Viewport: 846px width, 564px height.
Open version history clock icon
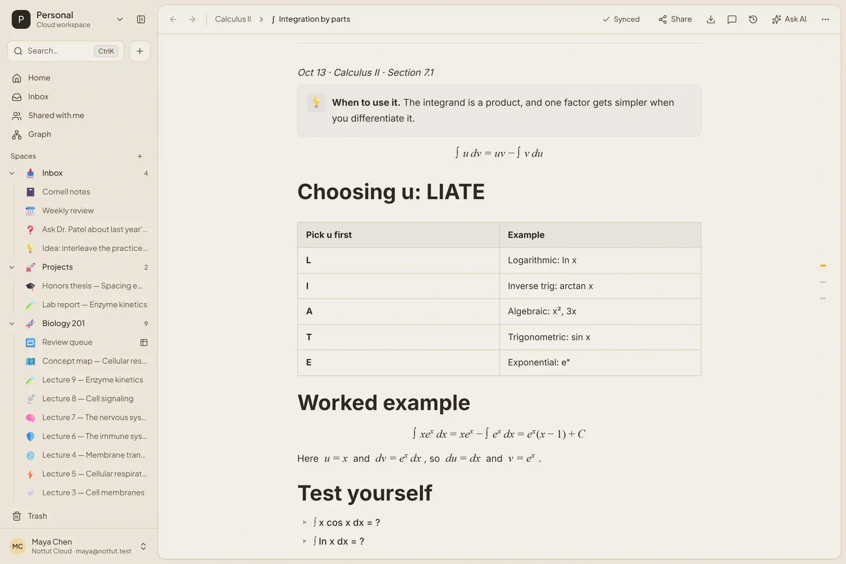753,20
